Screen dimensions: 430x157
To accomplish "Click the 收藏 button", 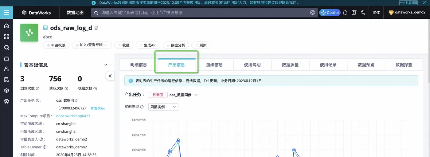I will point(124,45).
